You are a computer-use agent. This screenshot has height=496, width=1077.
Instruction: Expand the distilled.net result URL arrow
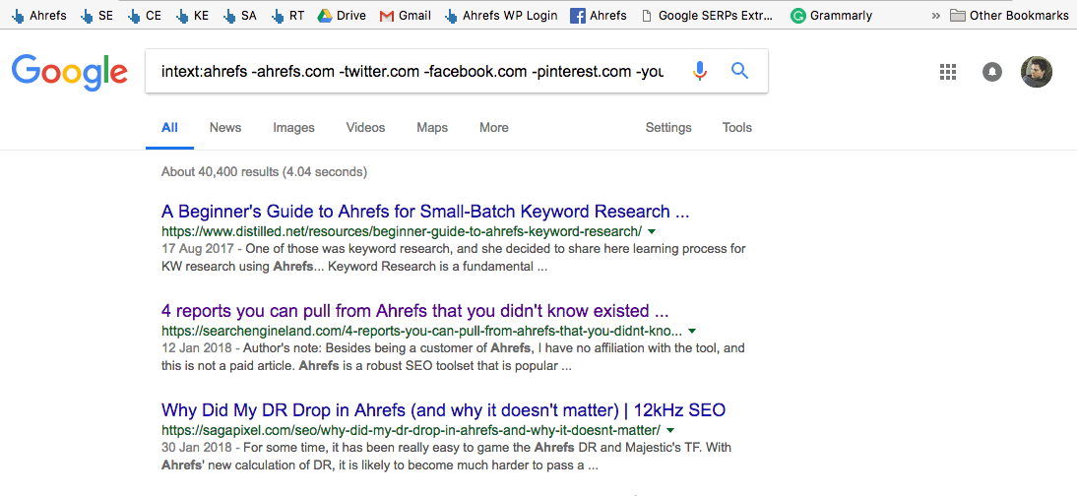[x=652, y=231]
